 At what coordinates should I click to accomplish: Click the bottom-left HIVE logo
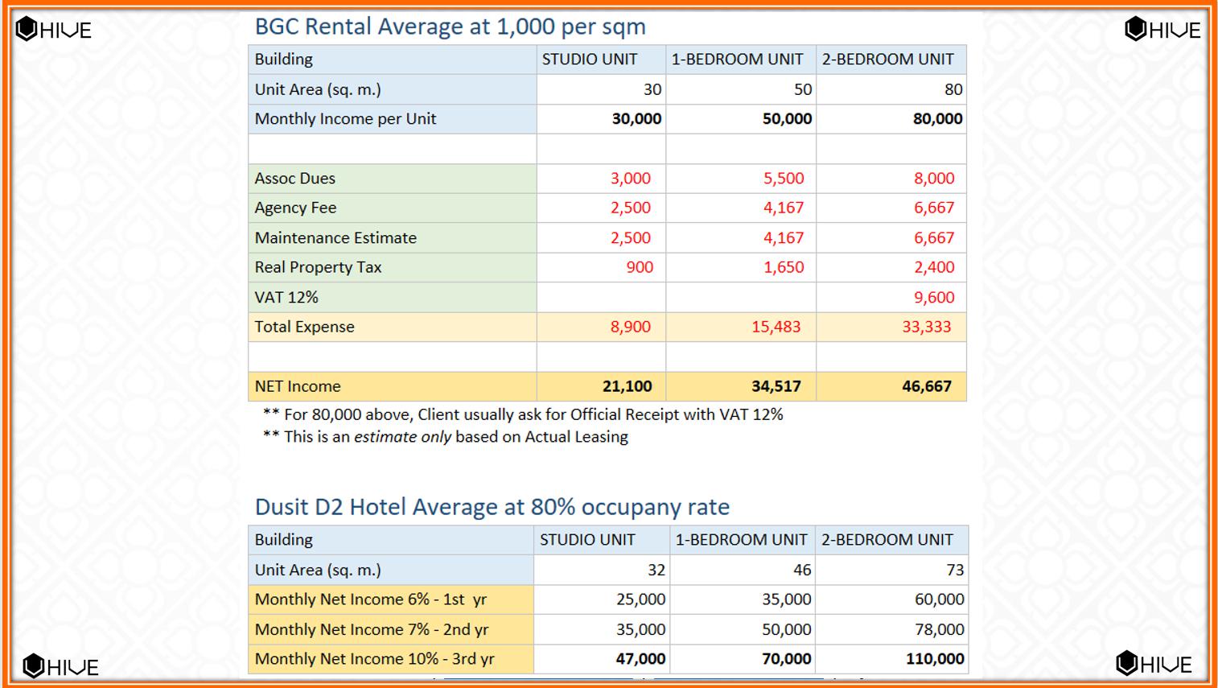click(60, 666)
